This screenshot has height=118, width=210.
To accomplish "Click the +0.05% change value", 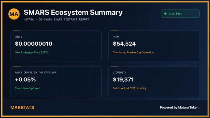I will (25, 80).
